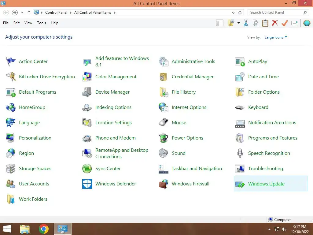Open File Explorer from the taskbar

tap(25, 229)
